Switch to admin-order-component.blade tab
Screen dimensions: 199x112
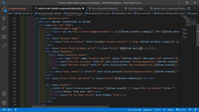click(168, 8)
